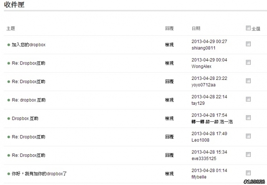This screenshot has width=267, height=185.
Task: Click 檢視 for the WongAlex message
Action: tap(169, 63)
